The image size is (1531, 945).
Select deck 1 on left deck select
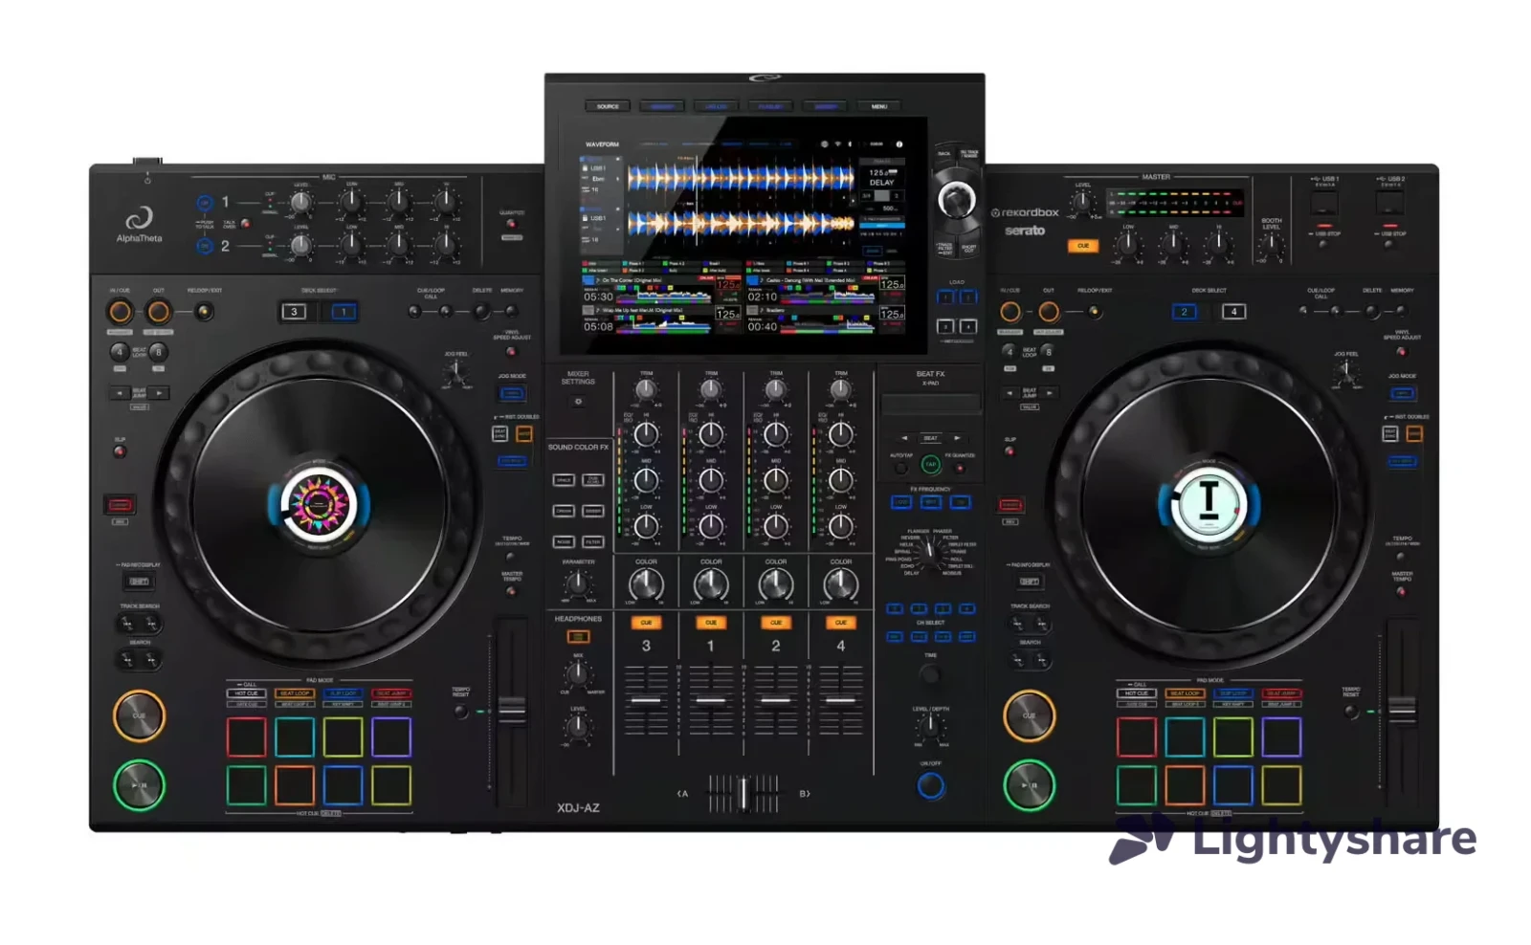point(344,312)
